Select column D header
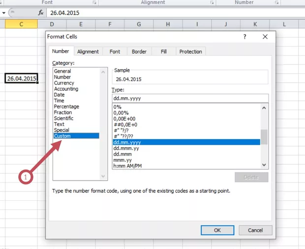305x249 pixels. (52, 24)
